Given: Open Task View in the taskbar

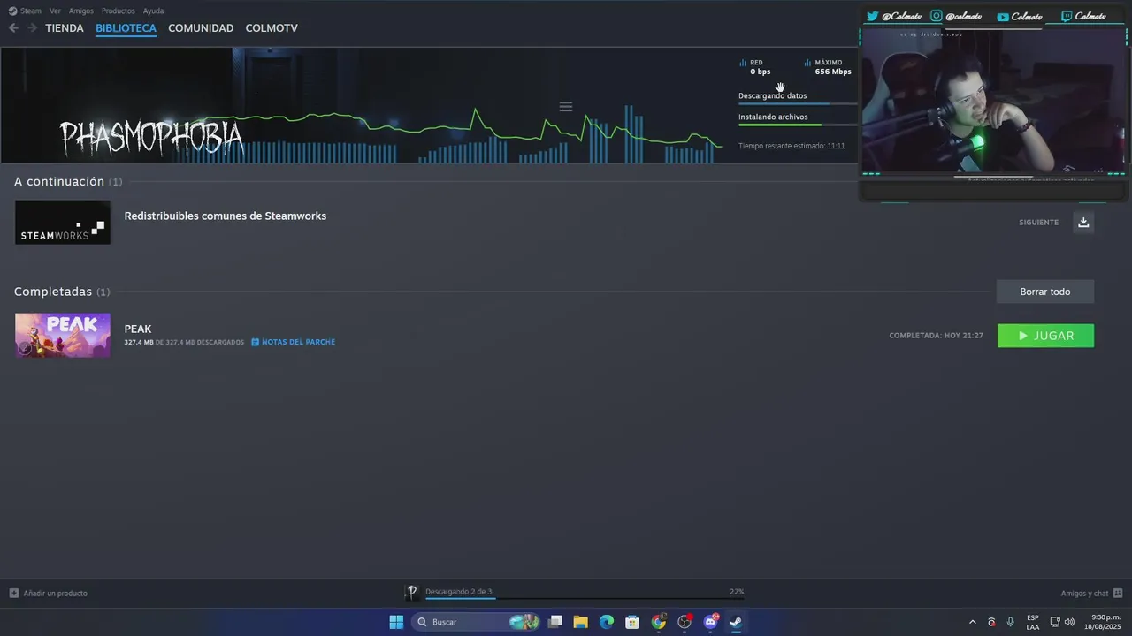Looking at the screenshot, I should click(x=555, y=622).
